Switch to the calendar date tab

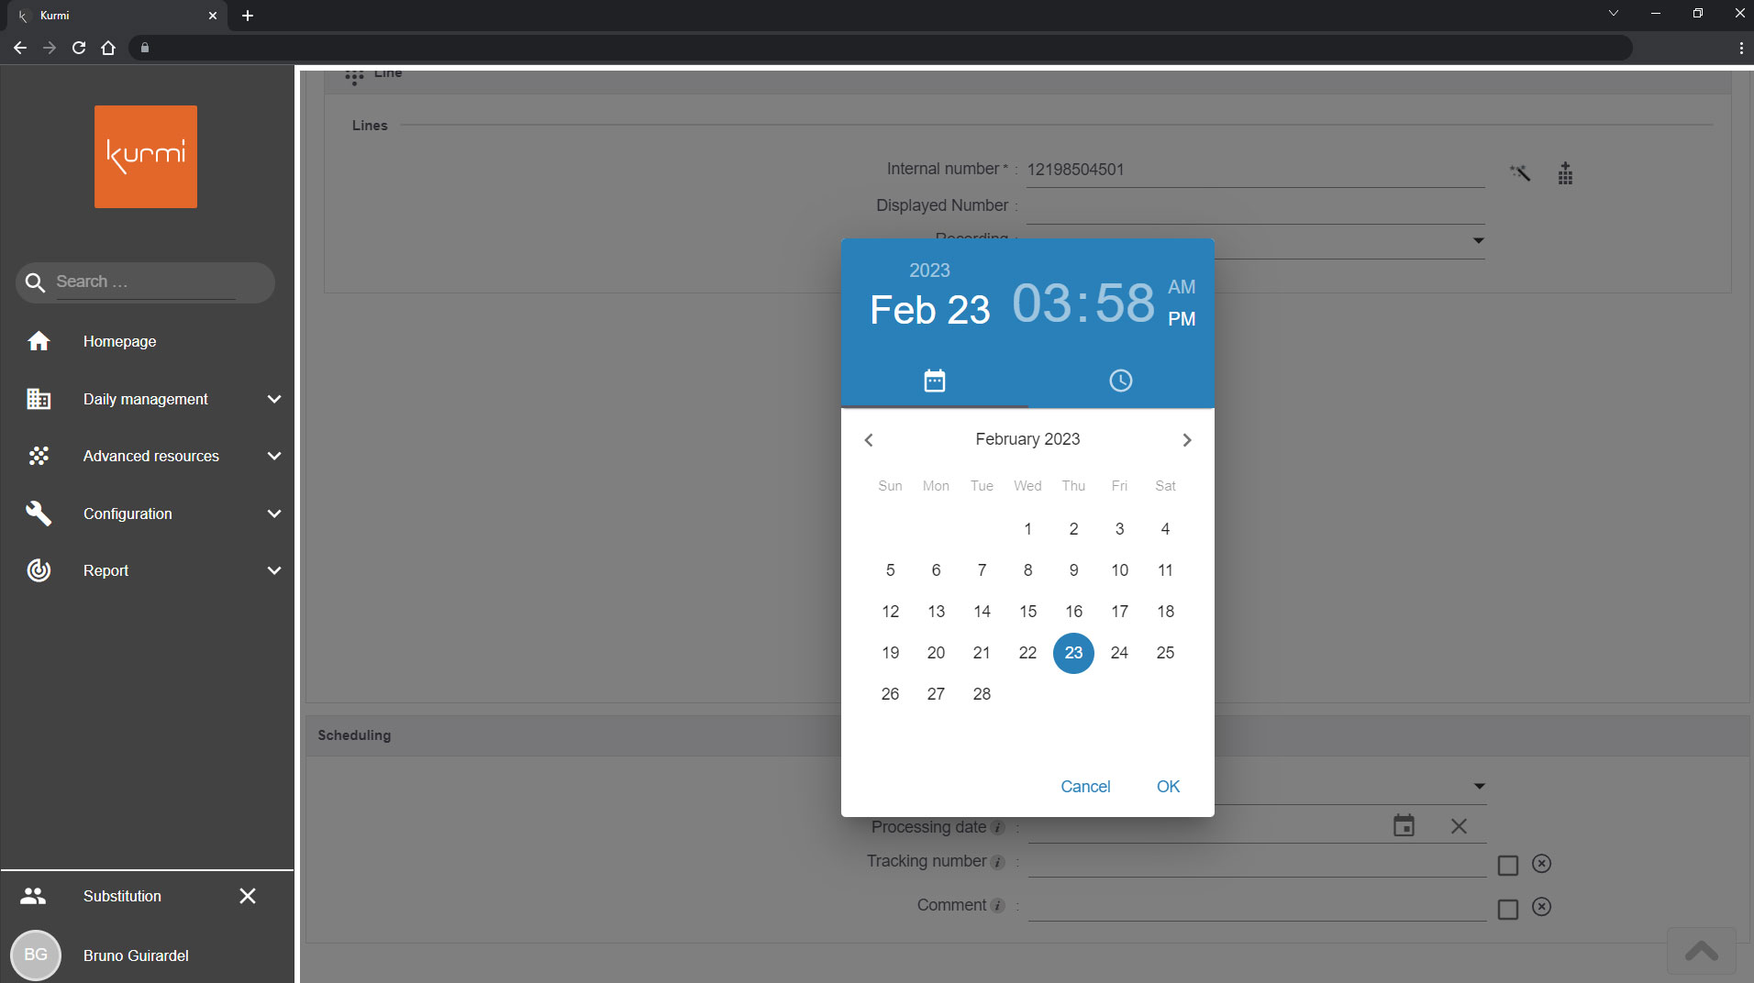934,381
